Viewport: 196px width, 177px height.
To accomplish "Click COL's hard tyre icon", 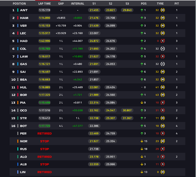I will tap(162, 49).
